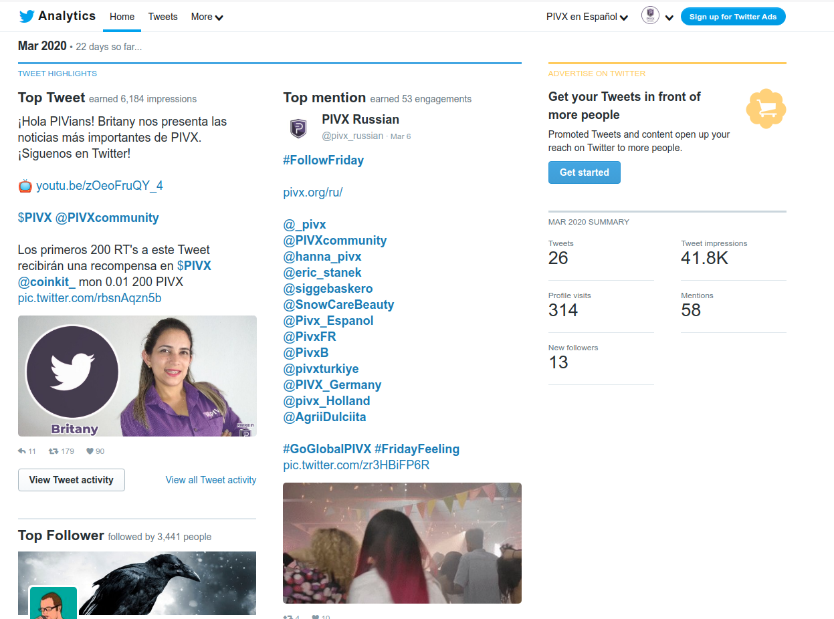The height and width of the screenshot is (619, 834).
Task: Click the Mentions value 58
Action: [x=691, y=311]
